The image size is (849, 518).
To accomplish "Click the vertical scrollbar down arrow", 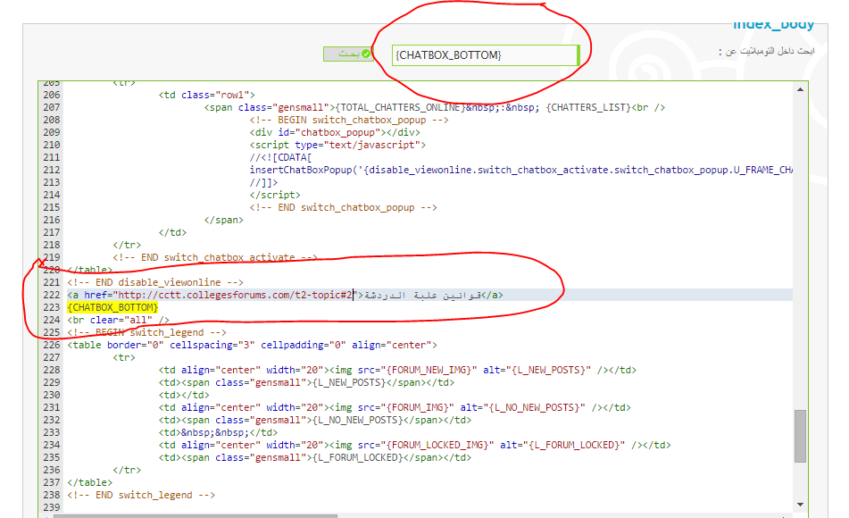I will click(x=800, y=505).
